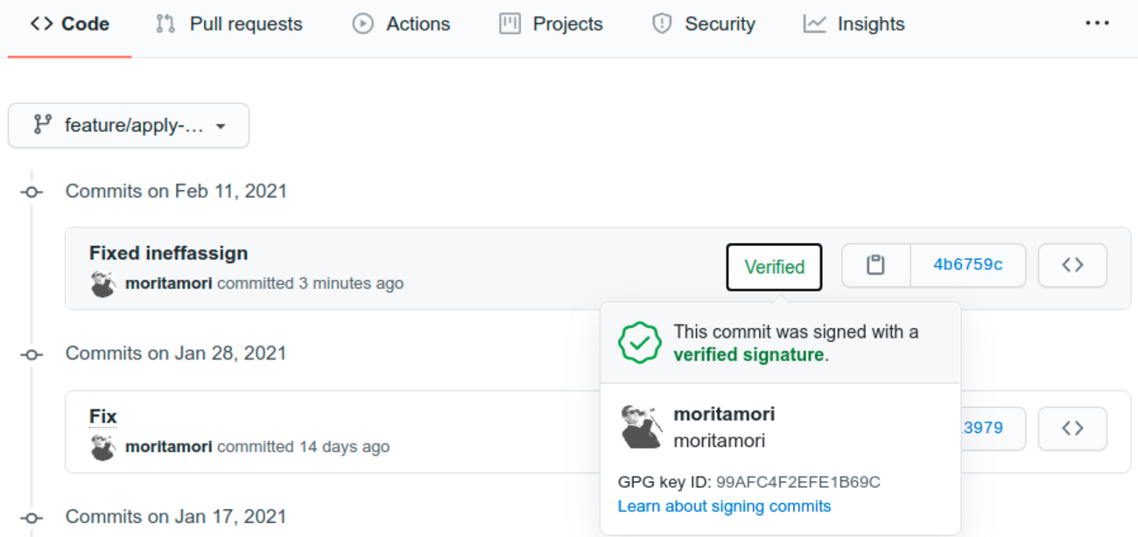Toggle the Verified signature badge

[774, 267]
